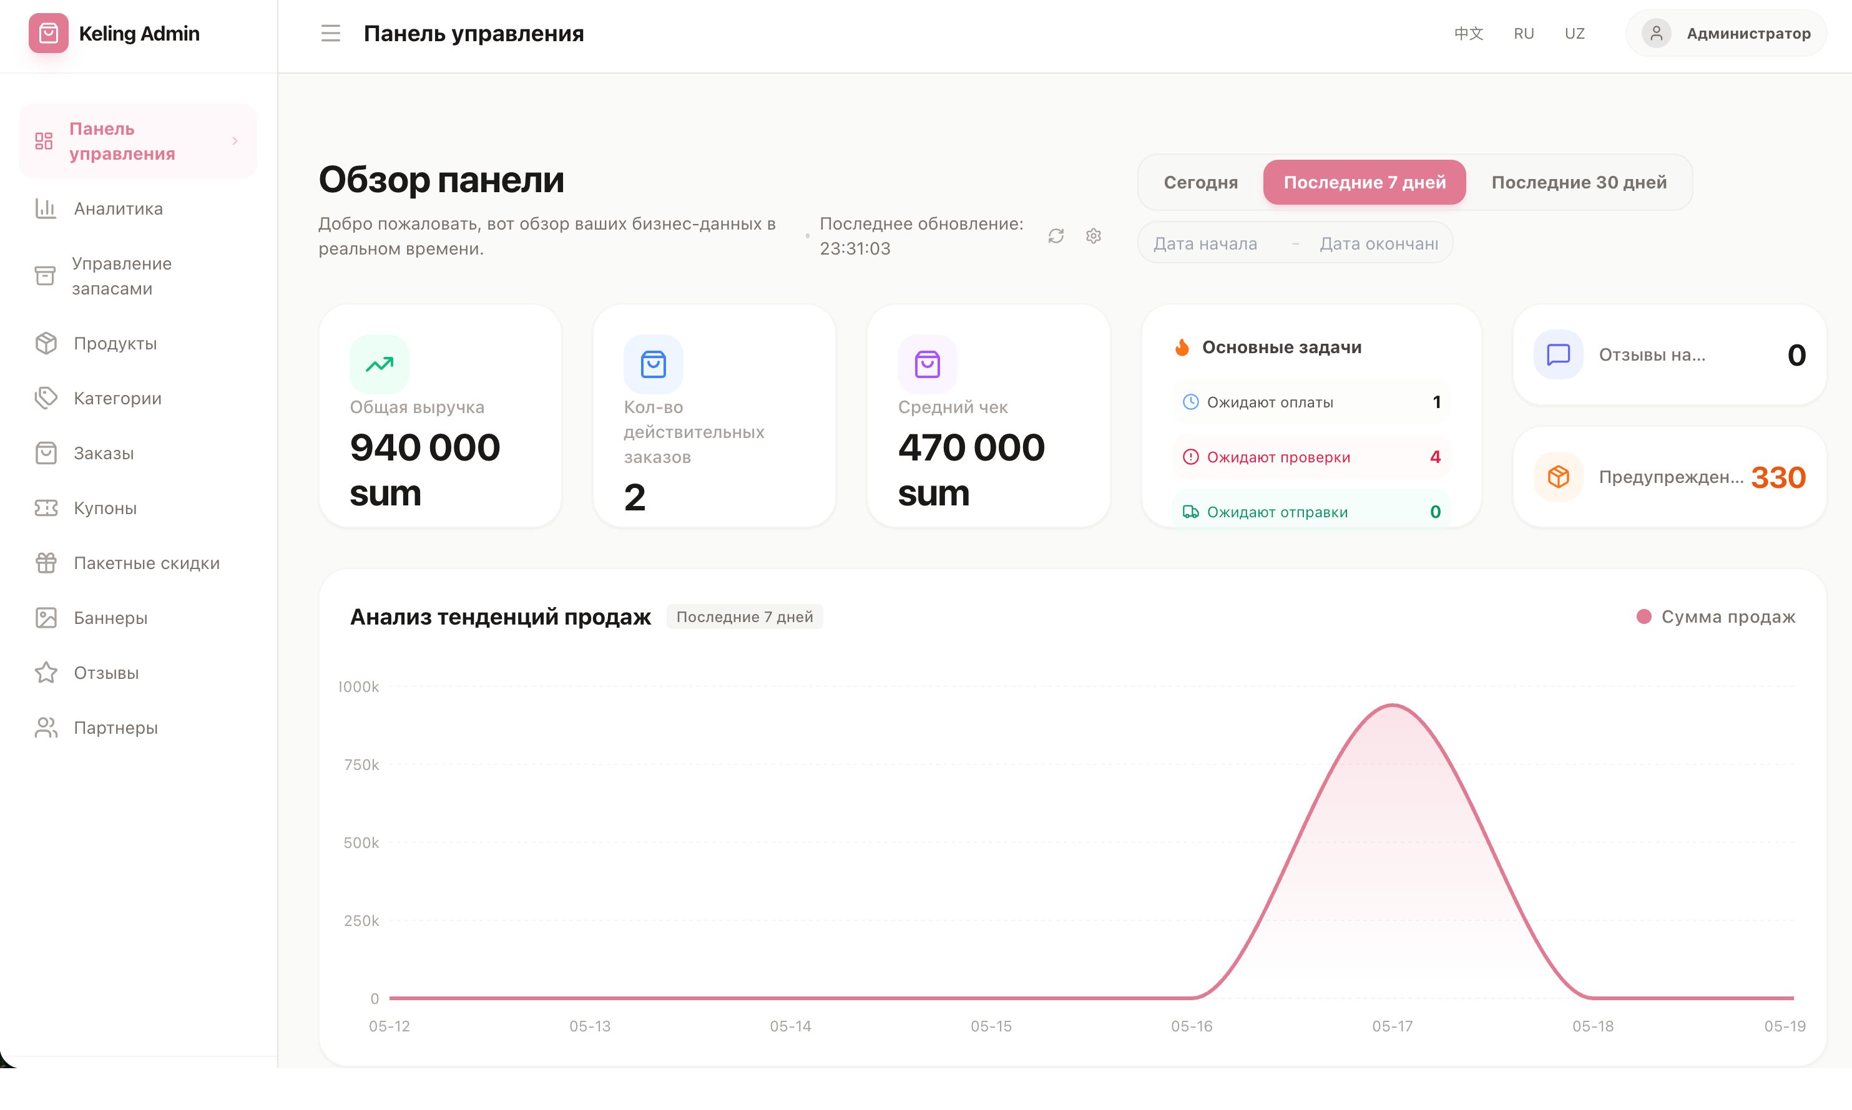The image size is (1852, 1110).
Task: Click the Orders shopping bag icon
Action: point(46,453)
